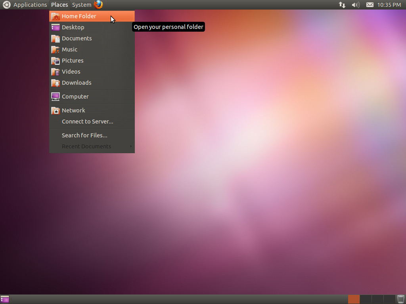The image size is (406, 304).
Task: Expand the Recent Documents submenu arrow
Action: click(x=131, y=146)
